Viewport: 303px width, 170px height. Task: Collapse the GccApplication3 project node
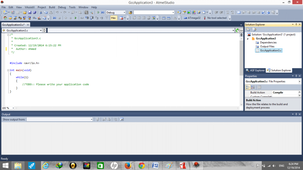[248, 39]
